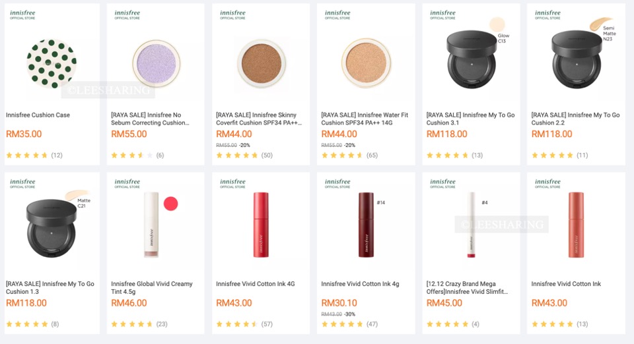The height and width of the screenshot is (344, 634).
Task: Open the Innisfree Cushion Case title link
Action: (x=38, y=115)
